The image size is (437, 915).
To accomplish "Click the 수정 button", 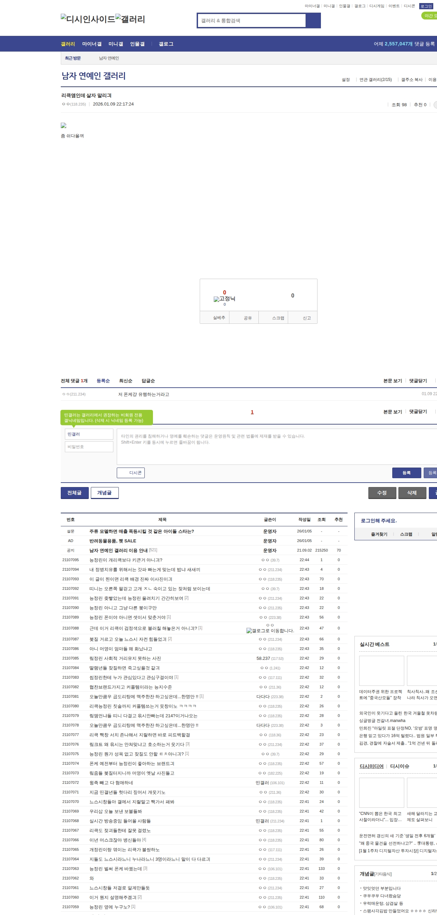I will [382, 493].
